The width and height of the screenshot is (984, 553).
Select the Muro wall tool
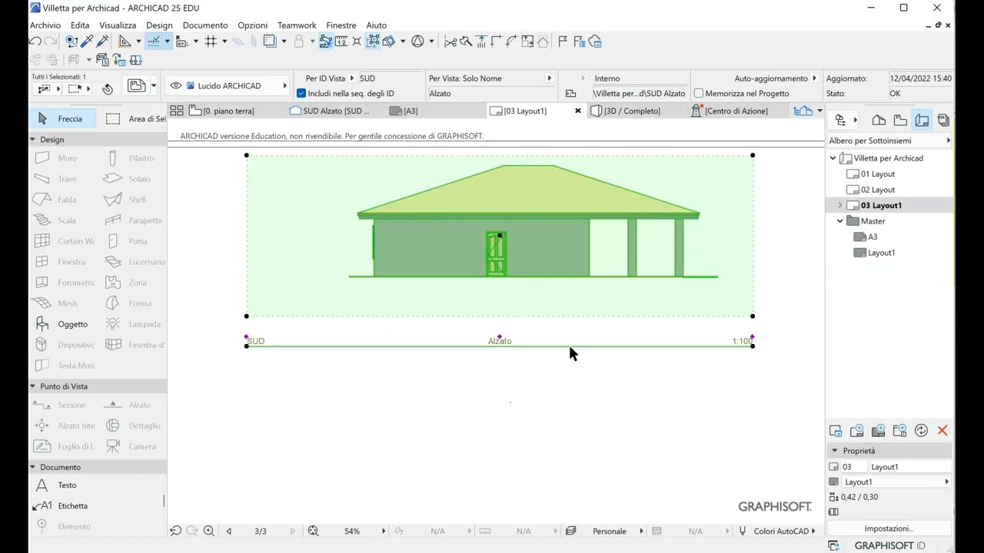[58, 158]
